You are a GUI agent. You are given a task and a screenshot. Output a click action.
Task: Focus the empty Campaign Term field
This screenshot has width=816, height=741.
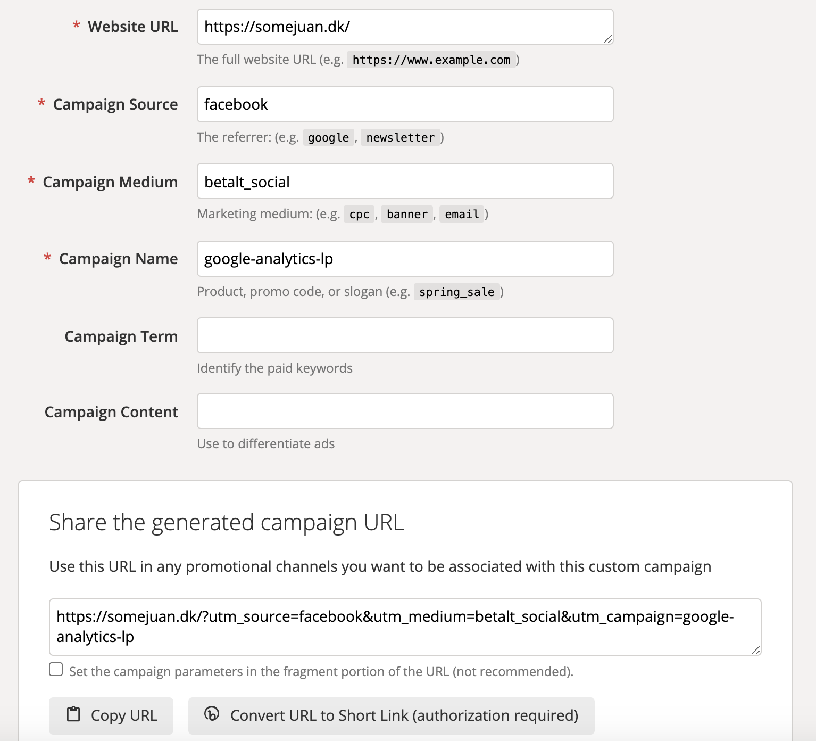(x=405, y=335)
